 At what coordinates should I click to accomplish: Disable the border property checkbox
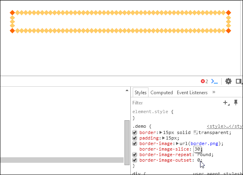click(x=135, y=132)
